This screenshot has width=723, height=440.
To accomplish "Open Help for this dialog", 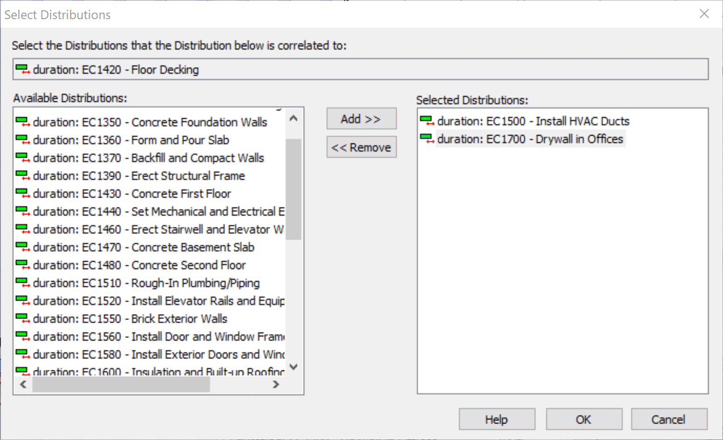I will pyautogui.click(x=496, y=419).
